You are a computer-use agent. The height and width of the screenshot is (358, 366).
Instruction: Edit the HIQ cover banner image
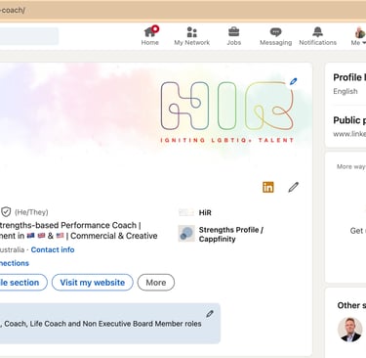click(x=294, y=81)
